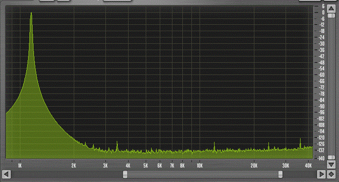This screenshot has width=339, height=182.
Task: Click the "-72" dB scale label
Action: pyautogui.click(x=322, y=87)
